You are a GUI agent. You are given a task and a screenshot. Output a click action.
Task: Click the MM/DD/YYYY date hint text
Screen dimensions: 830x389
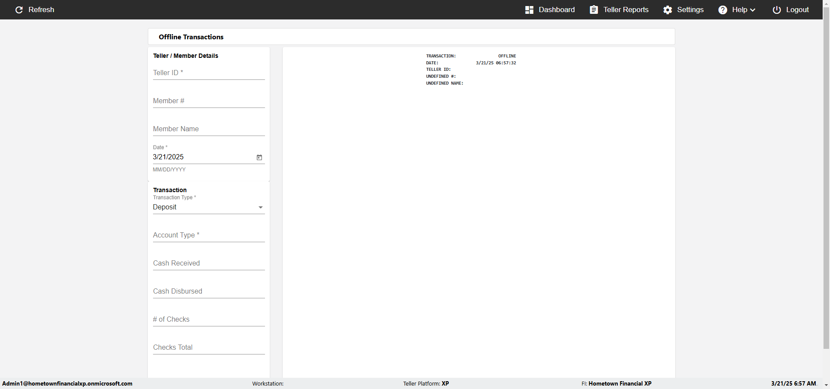click(x=169, y=170)
